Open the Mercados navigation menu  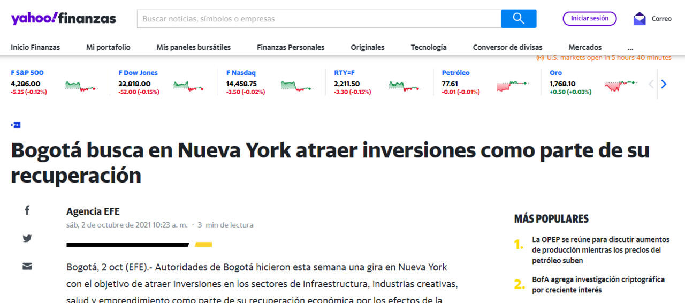585,47
